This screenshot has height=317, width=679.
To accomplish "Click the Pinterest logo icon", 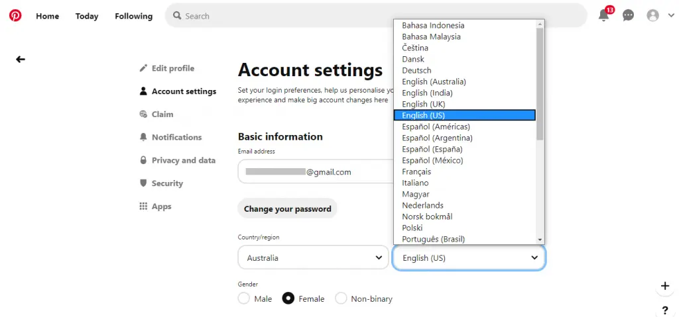I will tap(15, 16).
